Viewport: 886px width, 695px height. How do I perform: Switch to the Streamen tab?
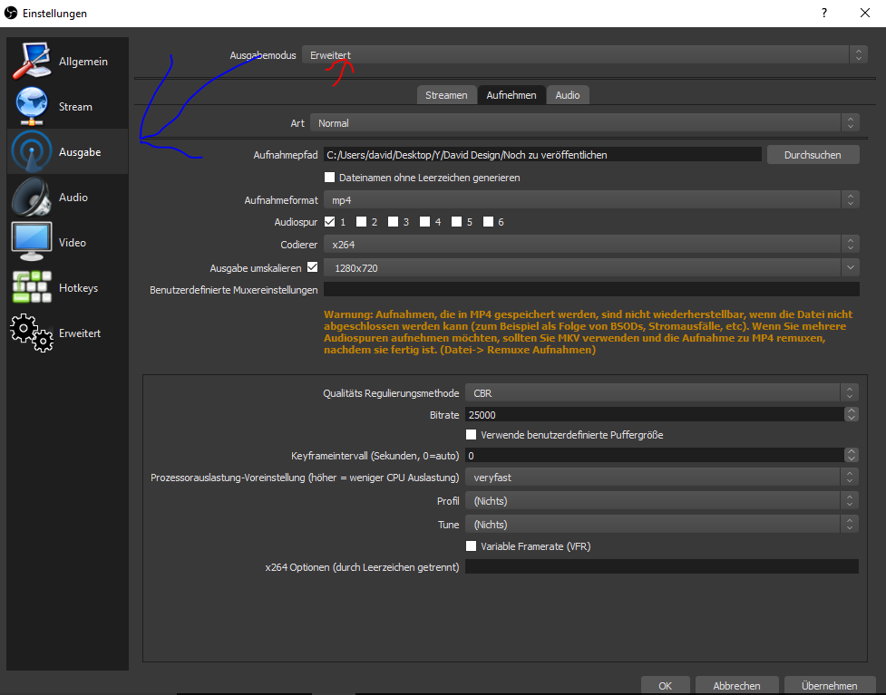pos(446,95)
